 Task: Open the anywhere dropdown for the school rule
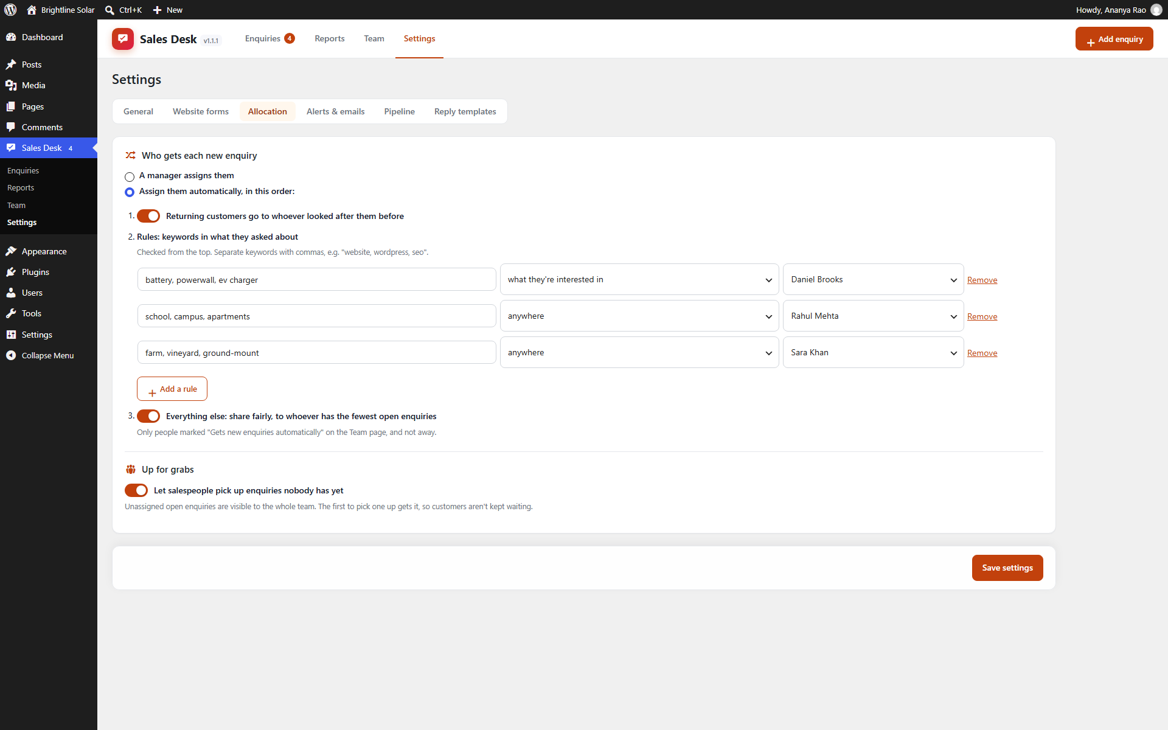click(639, 316)
